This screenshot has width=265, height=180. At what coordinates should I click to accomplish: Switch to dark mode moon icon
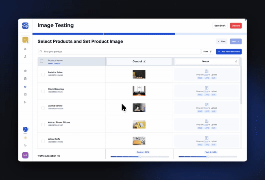click(25, 145)
